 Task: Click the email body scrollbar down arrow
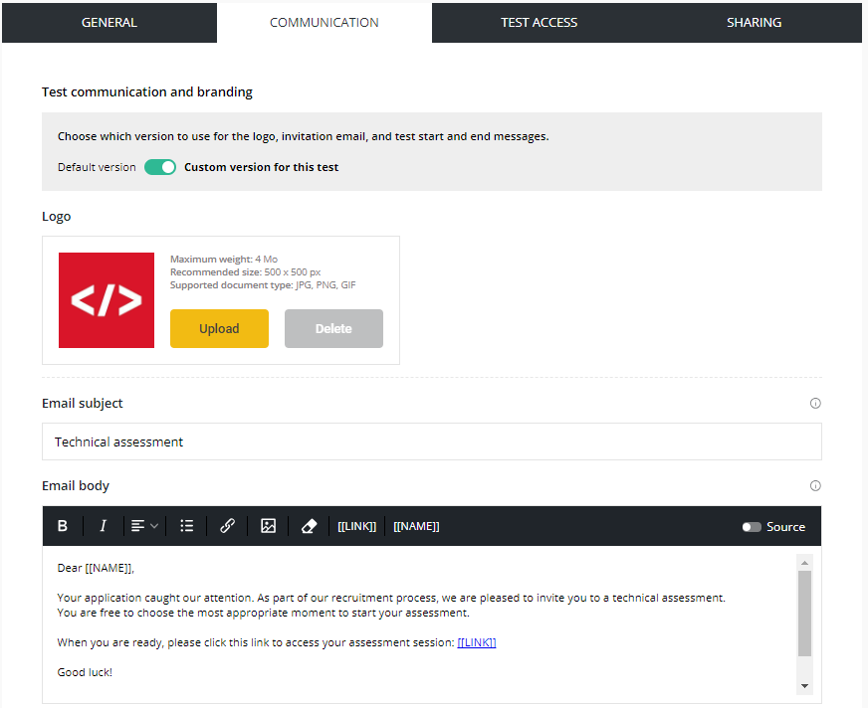(x=804, y=686)
